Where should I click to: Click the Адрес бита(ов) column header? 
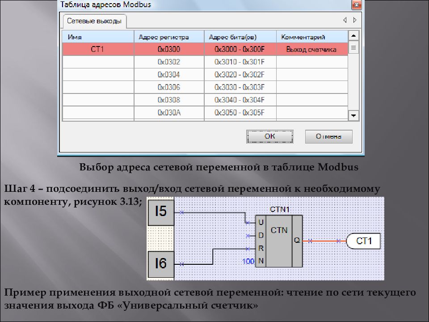[240, 37]
